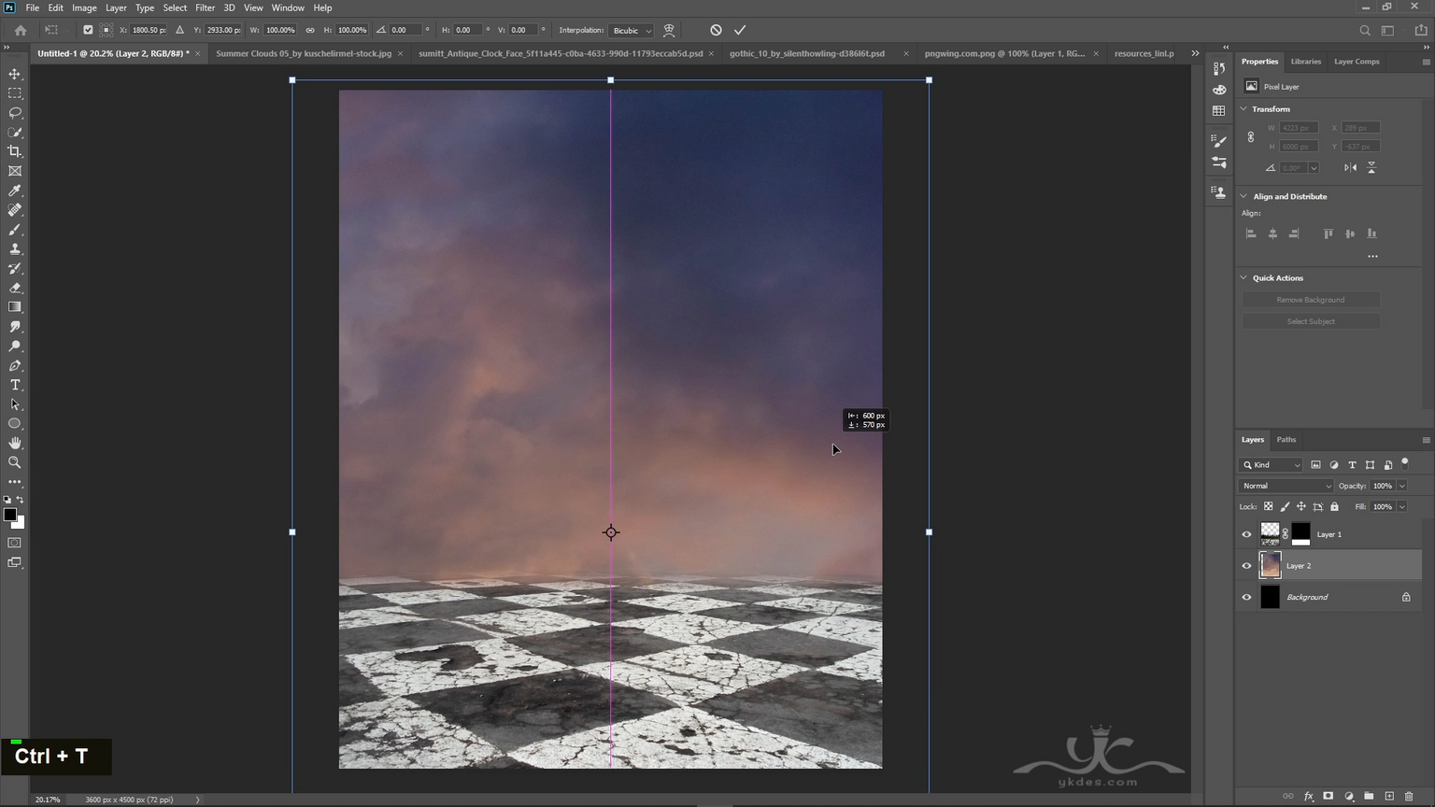This screenshot has width=1435, height=807.
Task: Hide Layer 1 visibility eye
Action: pos(1246,534)
